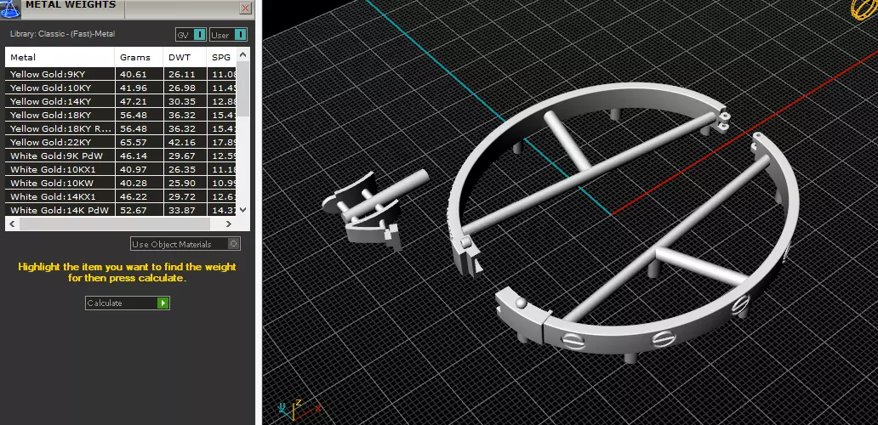Screen dimensions: 878x425
Task: Click the Library: Classic - (Fast)-Metal label
Action: tap(62, 33)
